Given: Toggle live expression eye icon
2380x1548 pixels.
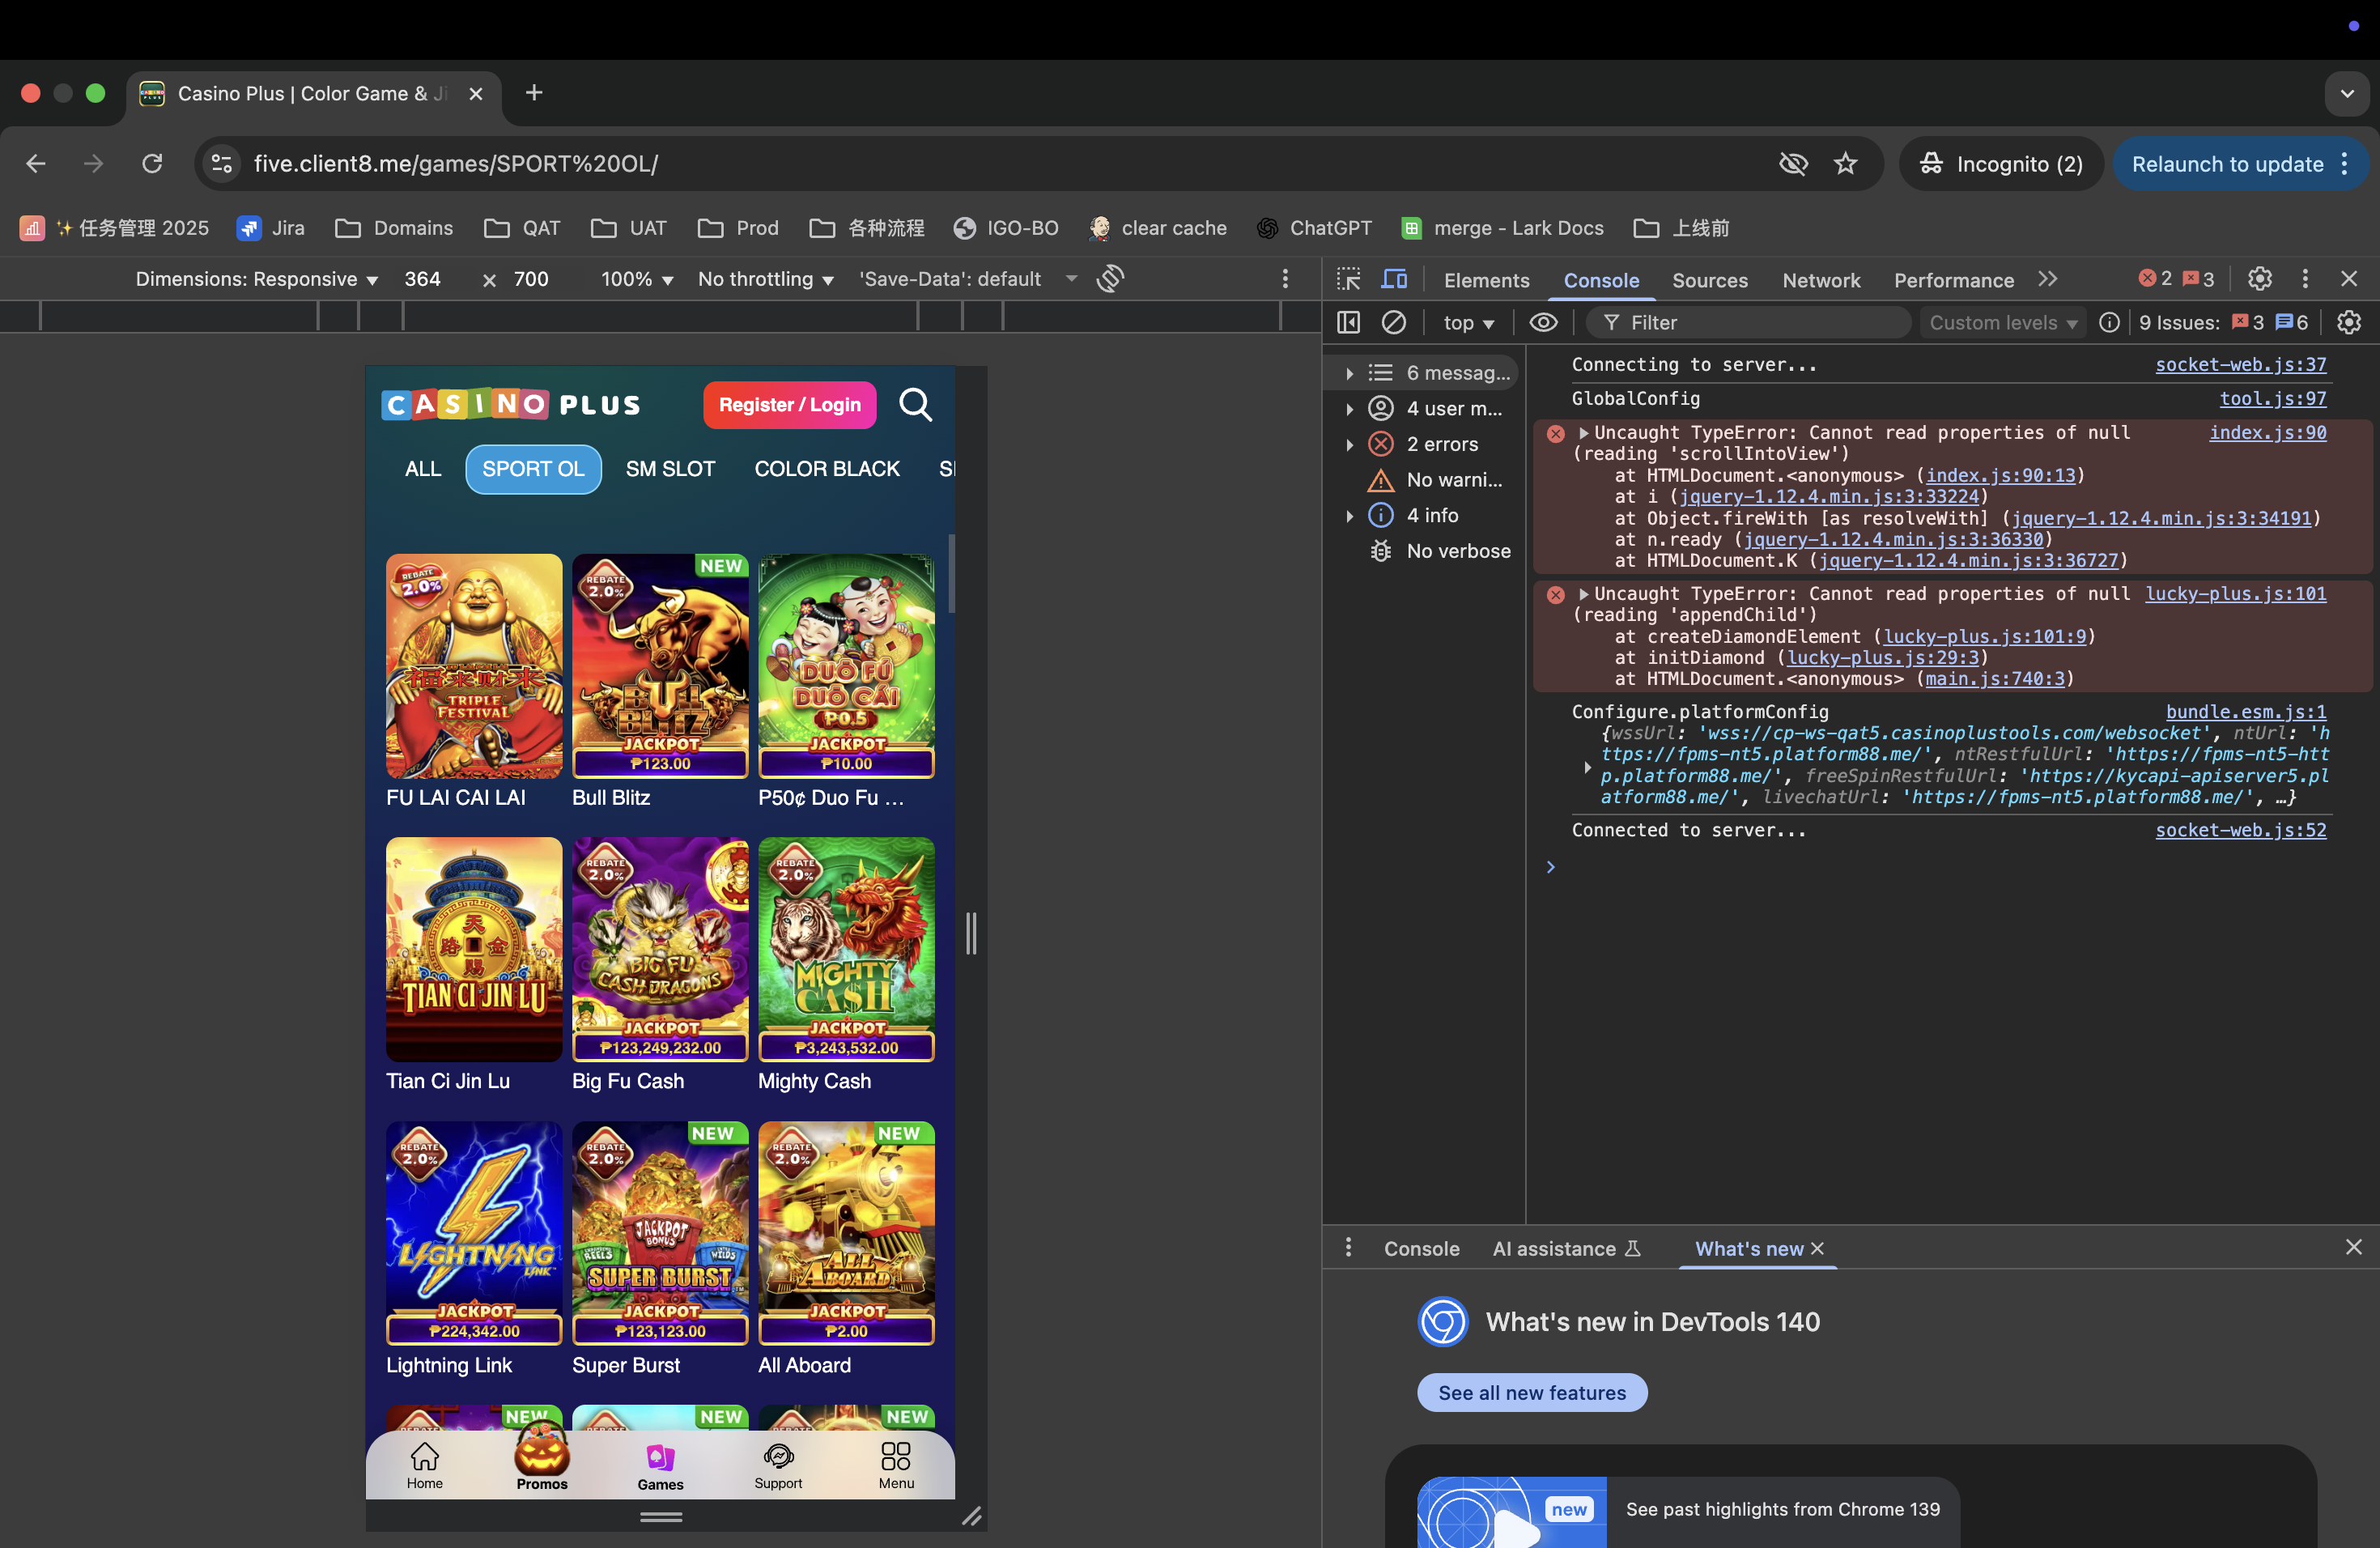Looking at the screenshot, I should [x=1543, y=322].
